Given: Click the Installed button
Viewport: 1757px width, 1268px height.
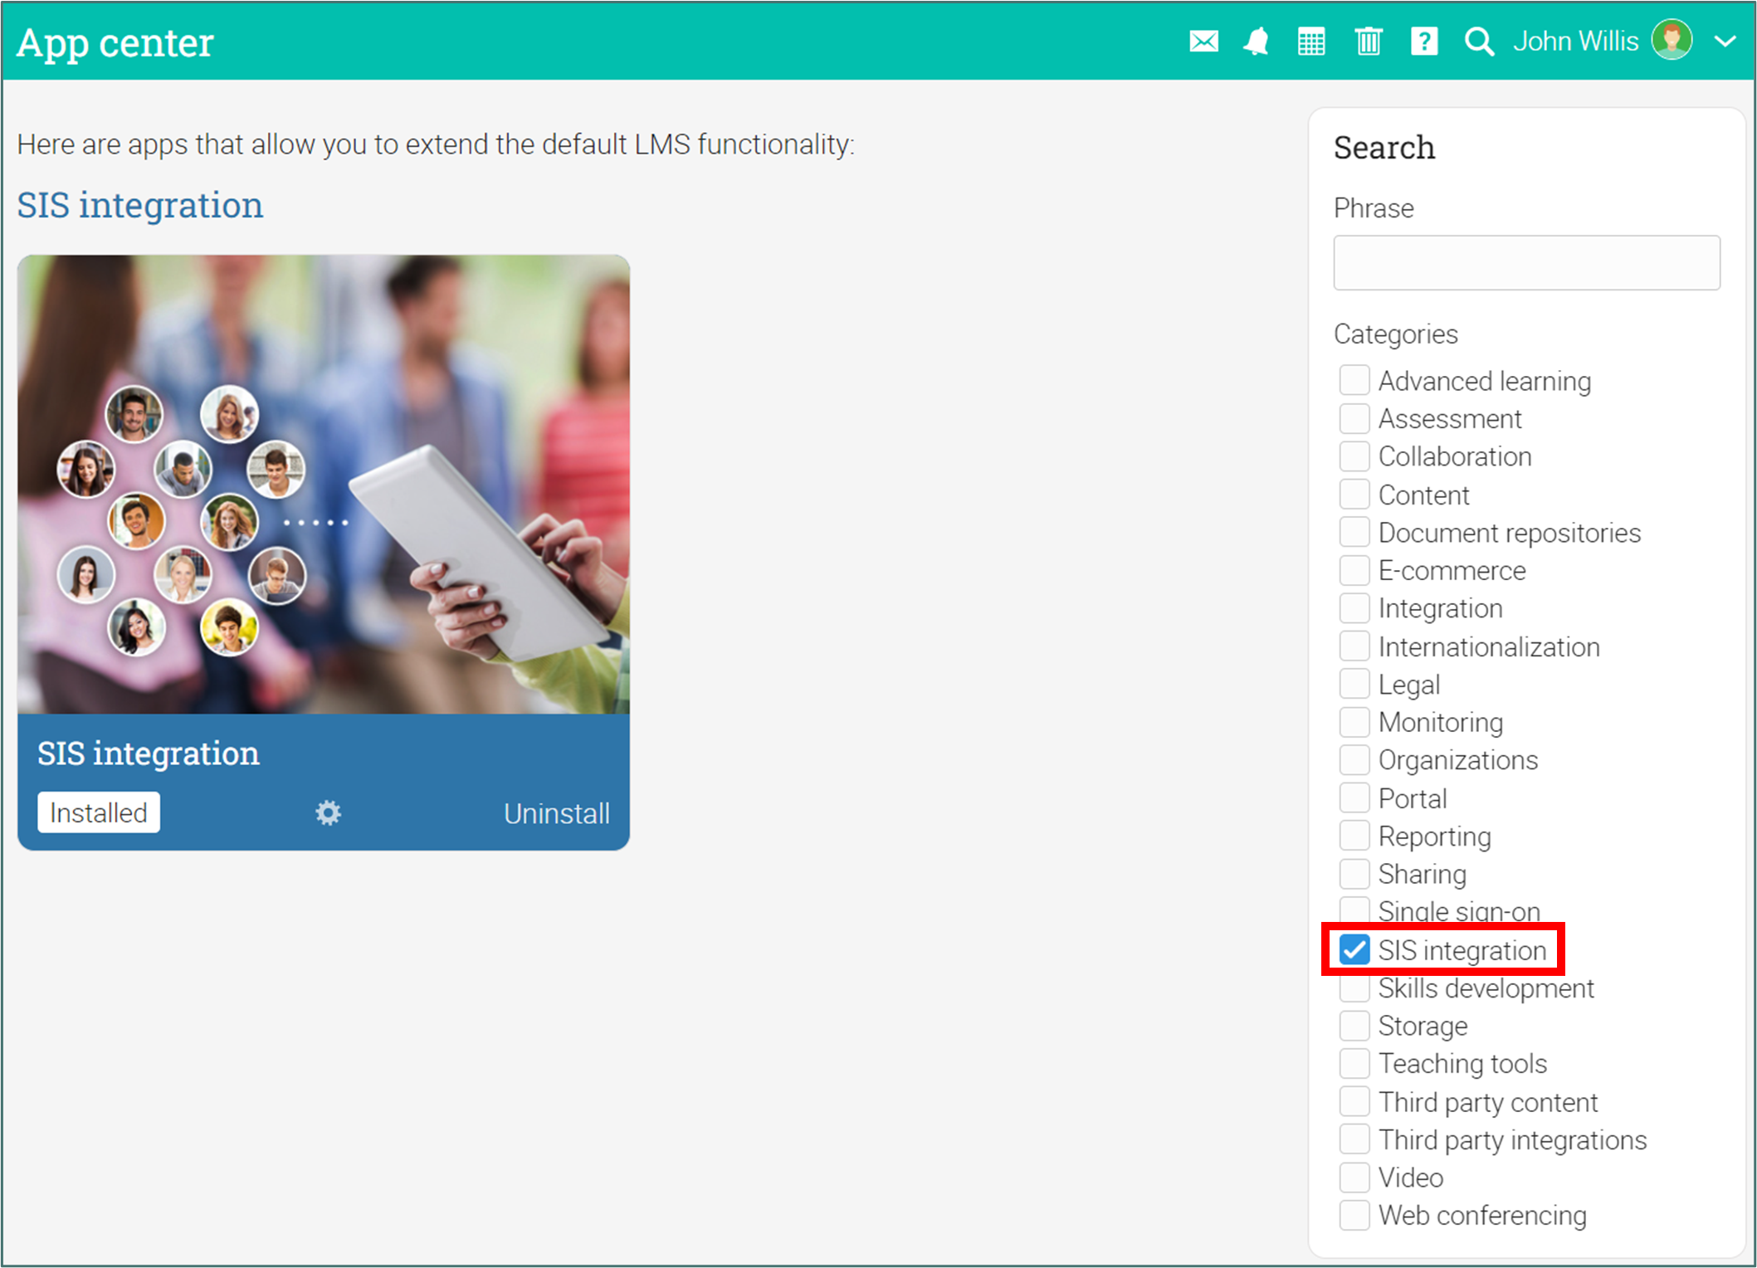Looking at the screenshot, I should (x=99, y=812).
